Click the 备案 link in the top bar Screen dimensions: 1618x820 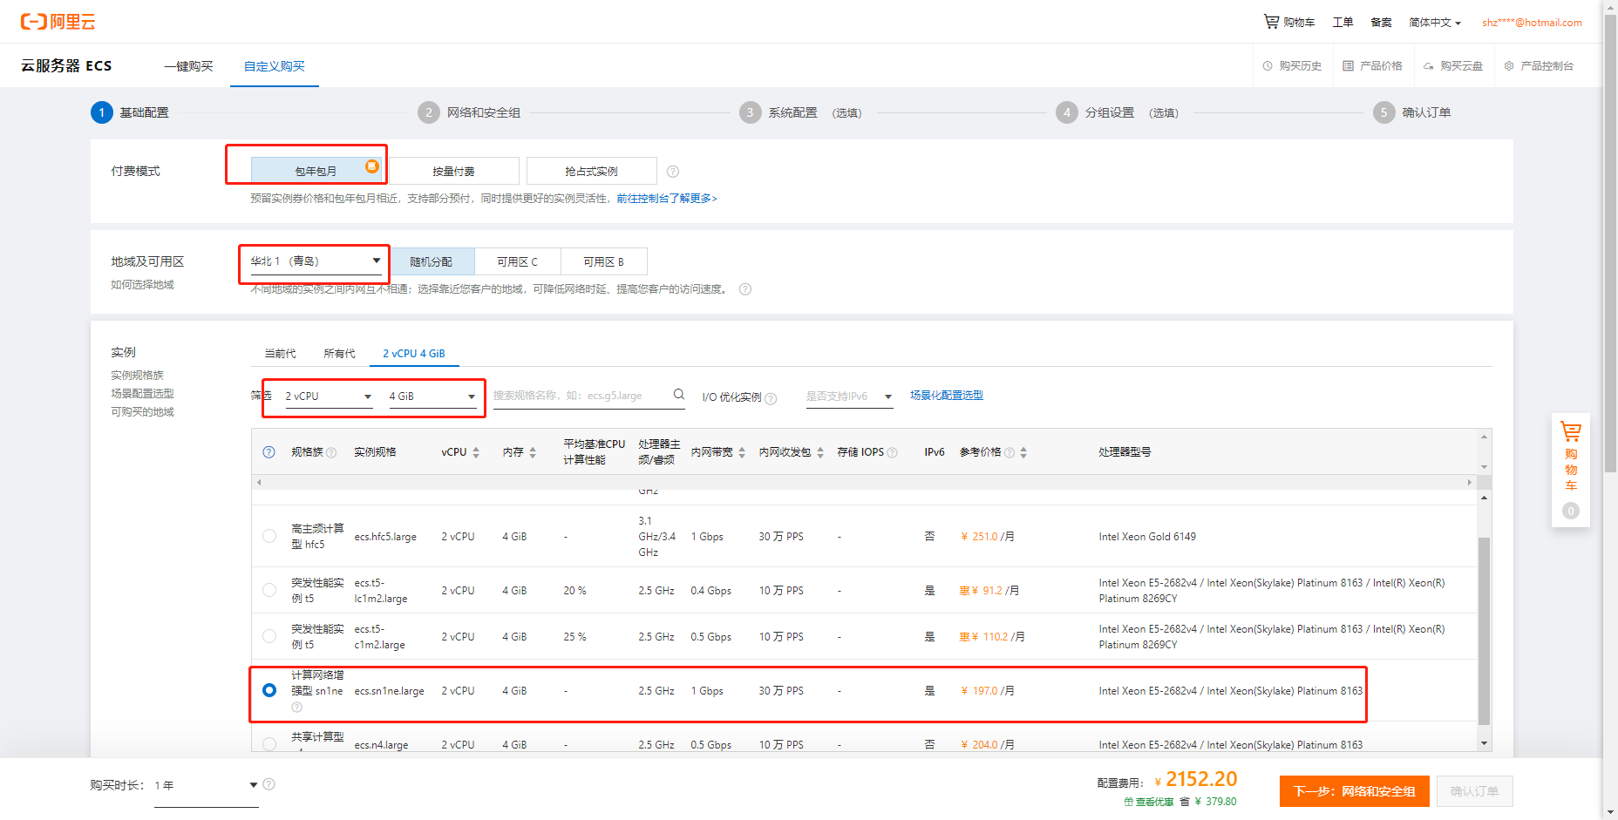point(1381,22)
